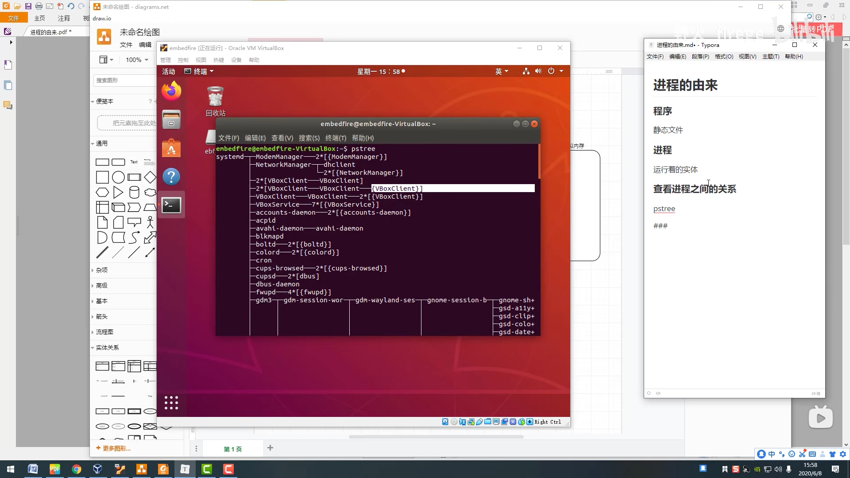850x478 pixels.
Task: Collapse the 通用 shape section
Action: click(101, 143)
